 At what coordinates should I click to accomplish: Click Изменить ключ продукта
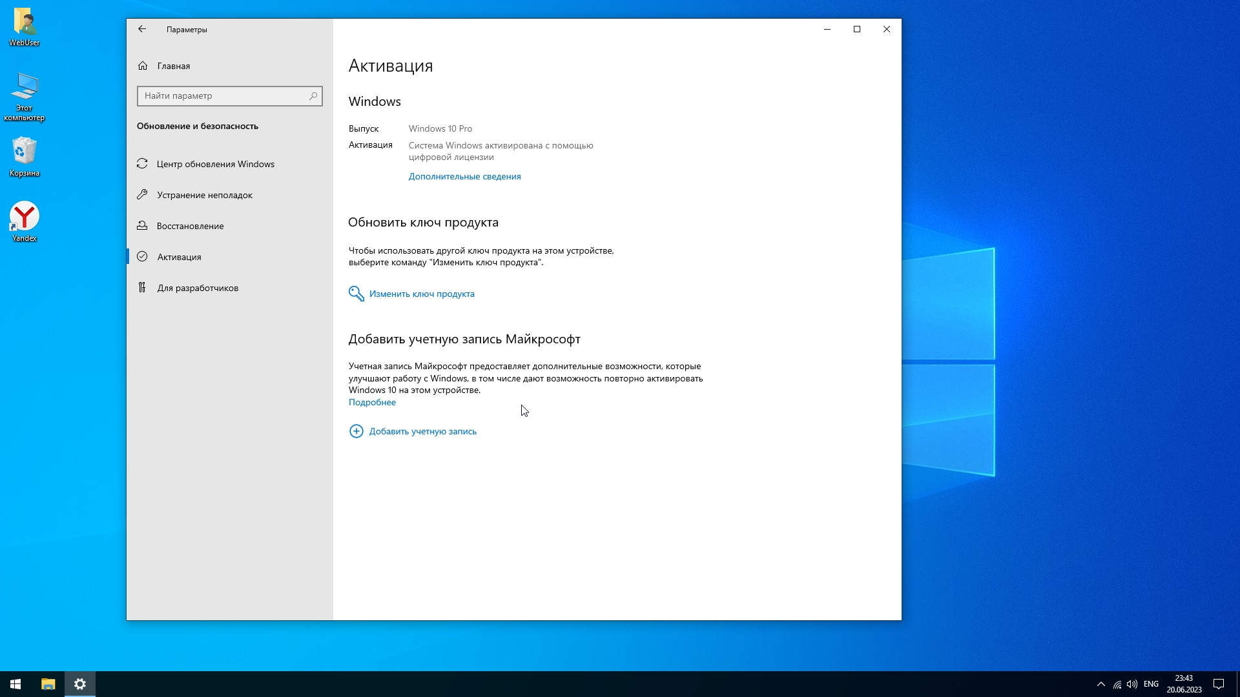pyautogui.click(x=421, y=294)
